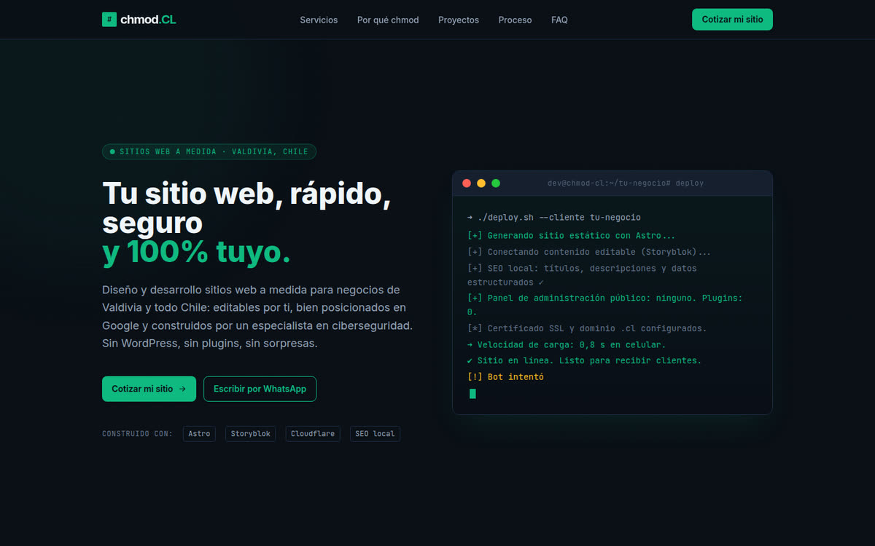Click the Generando sitio estático con Astro line
Image resolution: width=875 pixels, height=546 pixels.
click(571, 236)
